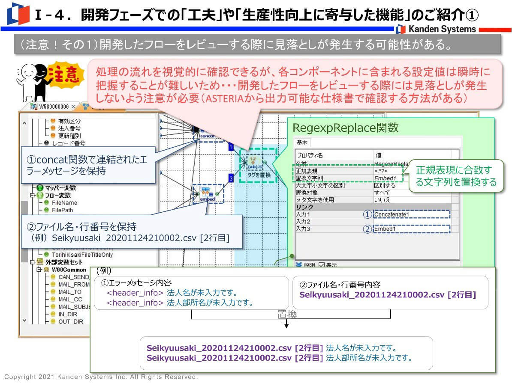Click the リンク section header row

click(x=373, y=207)
